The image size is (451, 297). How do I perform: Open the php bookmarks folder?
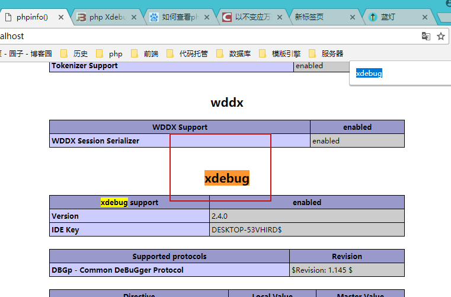click(109, 53)
